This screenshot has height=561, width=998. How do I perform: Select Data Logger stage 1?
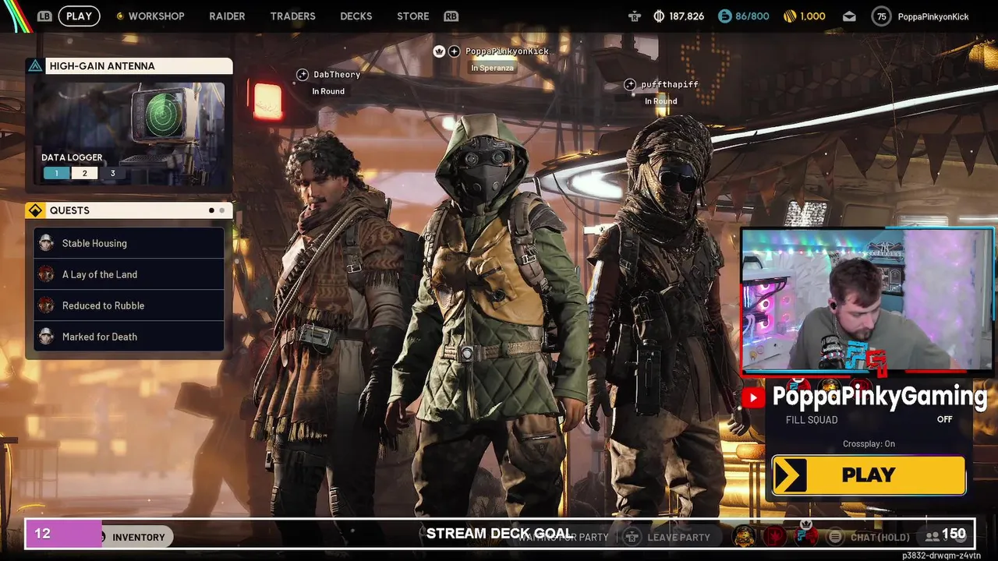(x=56, y=173)
